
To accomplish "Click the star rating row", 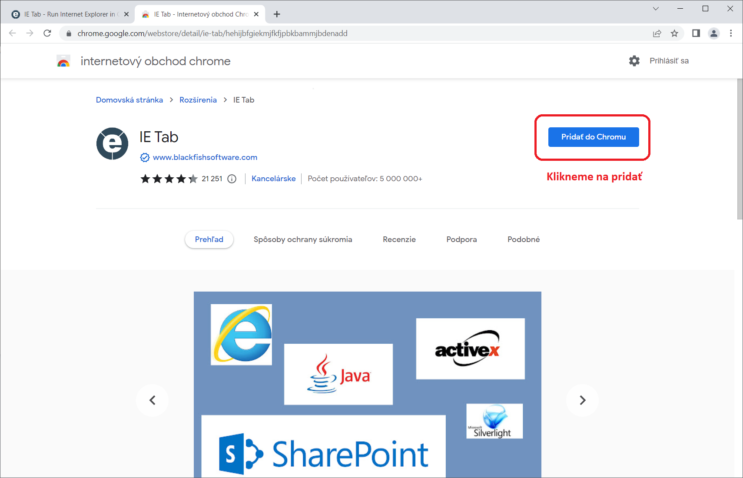I will 169,179.
